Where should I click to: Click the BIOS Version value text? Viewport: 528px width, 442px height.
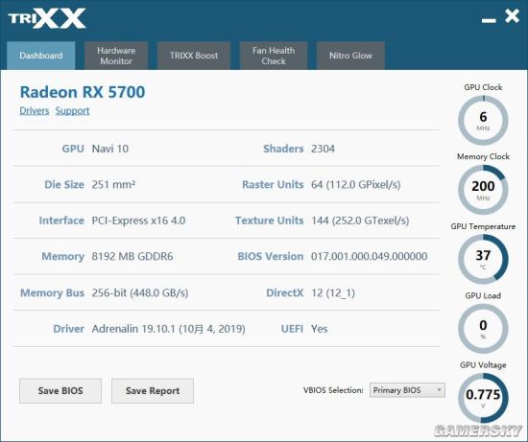tap(369, 256)
